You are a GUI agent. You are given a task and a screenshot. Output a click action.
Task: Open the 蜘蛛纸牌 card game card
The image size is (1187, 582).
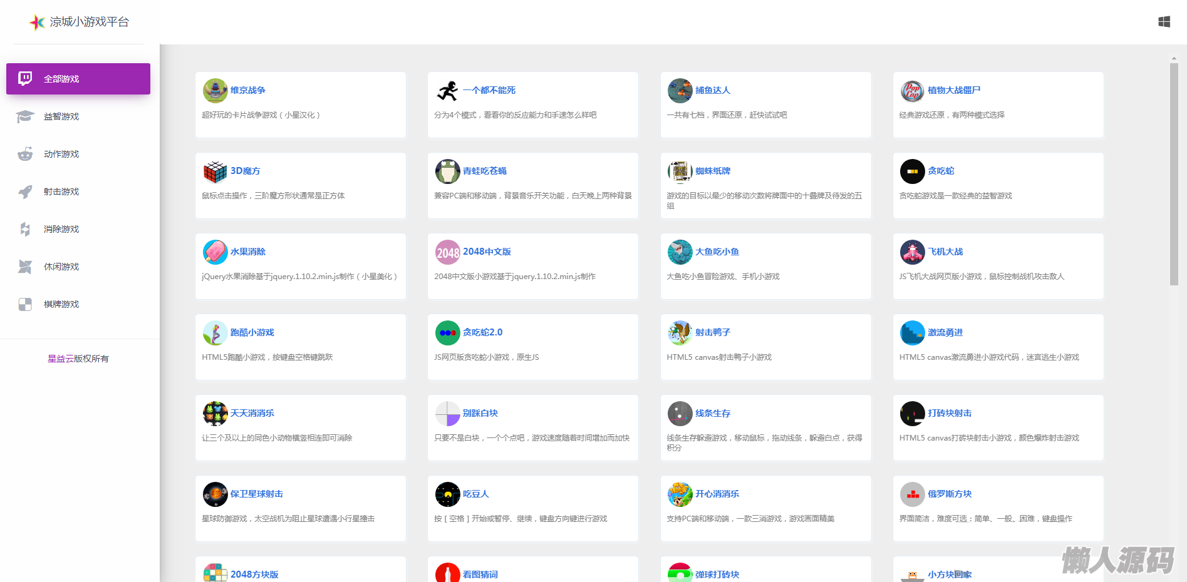point(765,186)
